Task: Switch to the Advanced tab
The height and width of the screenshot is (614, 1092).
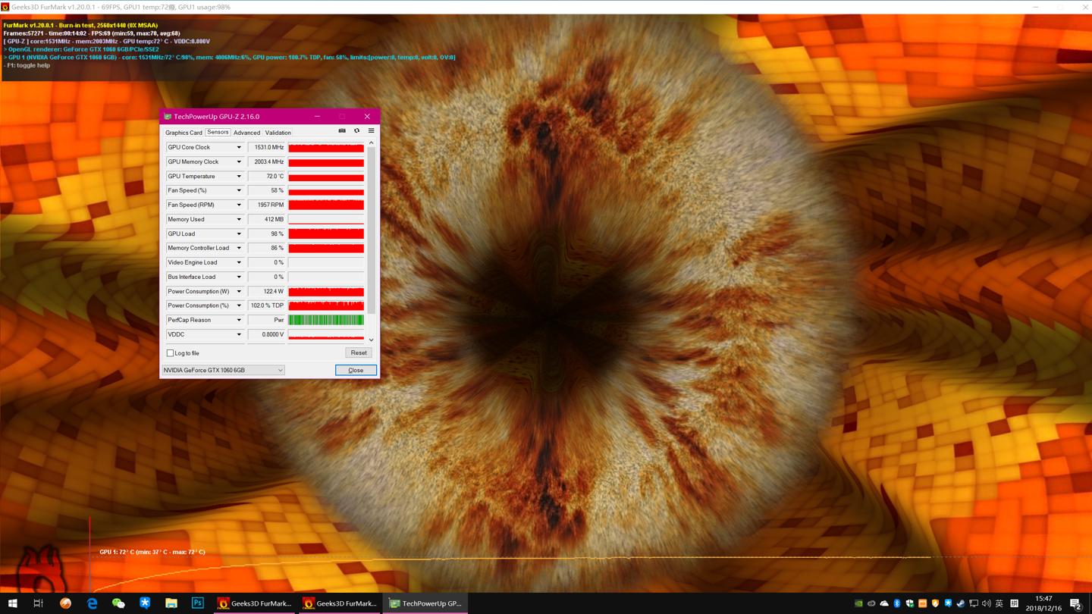Action: [x=246, y=133]
